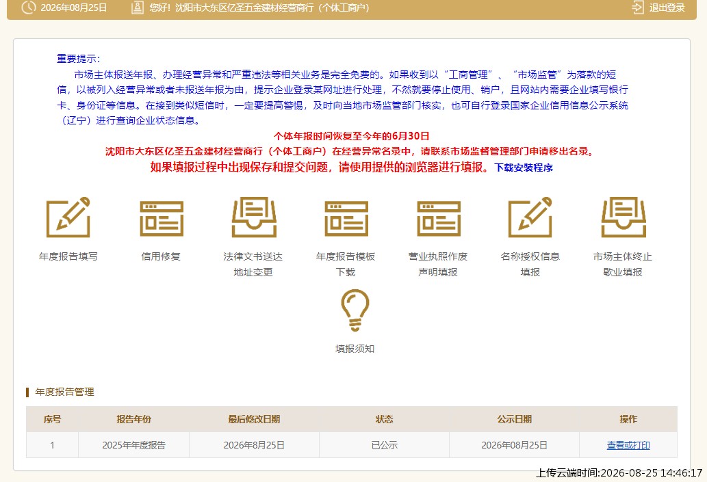Click the 年度报告填写 label
This screenshot has height=482, width=707.
(x=68, y=256)
